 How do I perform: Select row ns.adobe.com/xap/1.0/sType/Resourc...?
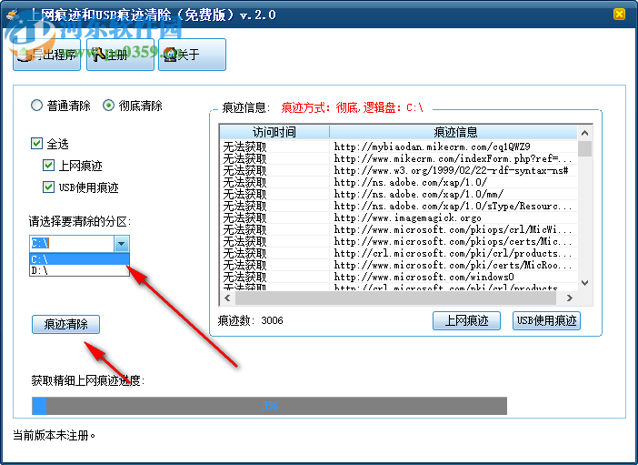[398, 206]
